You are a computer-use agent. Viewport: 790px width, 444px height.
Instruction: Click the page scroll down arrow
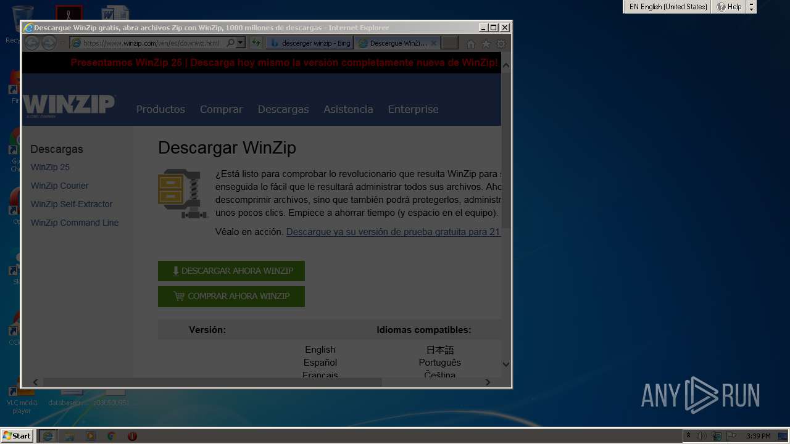506,364
